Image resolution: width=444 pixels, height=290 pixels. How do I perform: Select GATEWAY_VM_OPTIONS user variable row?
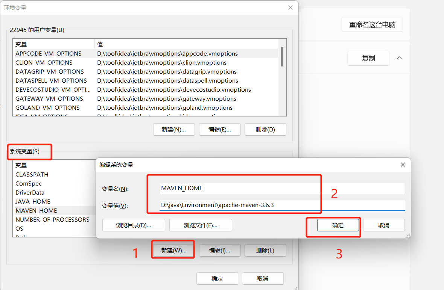145,99
